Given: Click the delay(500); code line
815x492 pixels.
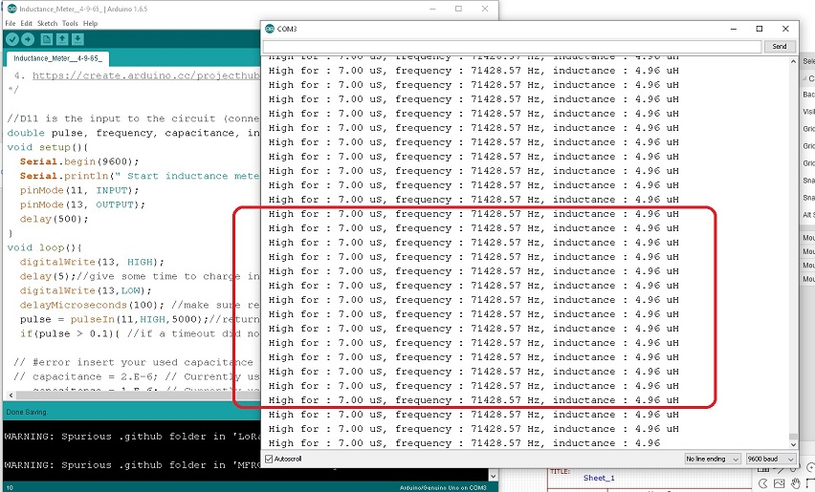Looking at the screenshot, I should pyautogui.click(x=55, y=220).
